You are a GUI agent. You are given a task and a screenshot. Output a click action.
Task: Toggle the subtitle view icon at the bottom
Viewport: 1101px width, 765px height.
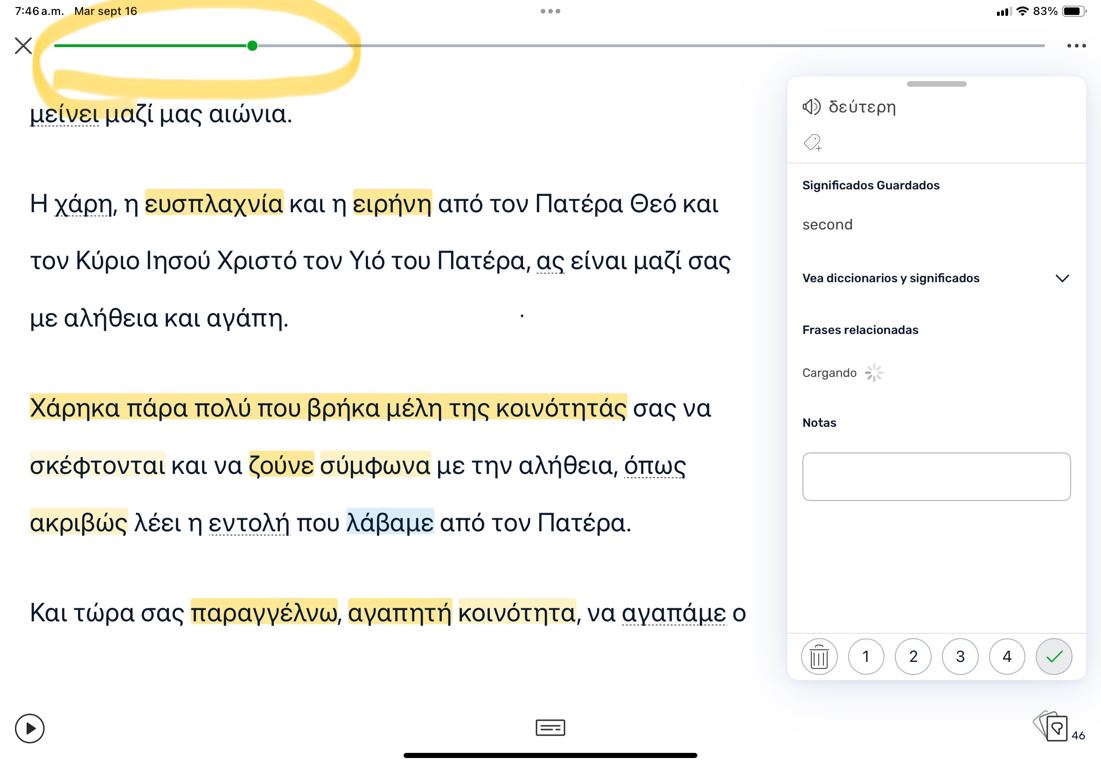[x=550, y=728]
